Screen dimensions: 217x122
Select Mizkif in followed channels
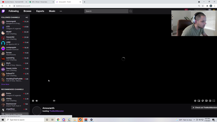pyautogui.click(x=15, y=33)
